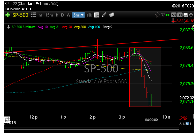Open the watchlist list icon next to SP-500
The height and width of the screenshot is (133, 194).
coord(33,15)
